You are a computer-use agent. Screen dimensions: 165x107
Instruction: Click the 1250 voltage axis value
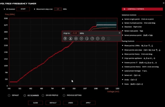point(117,89)
